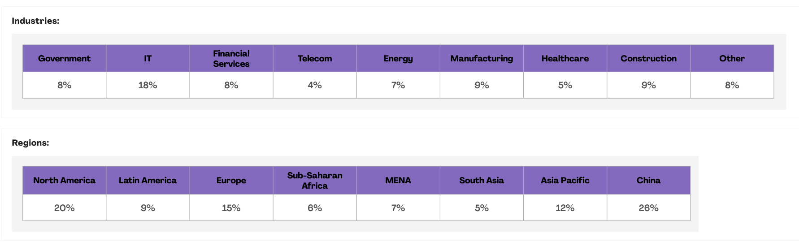Select the 4% Telecom value cell

(315, 85)
